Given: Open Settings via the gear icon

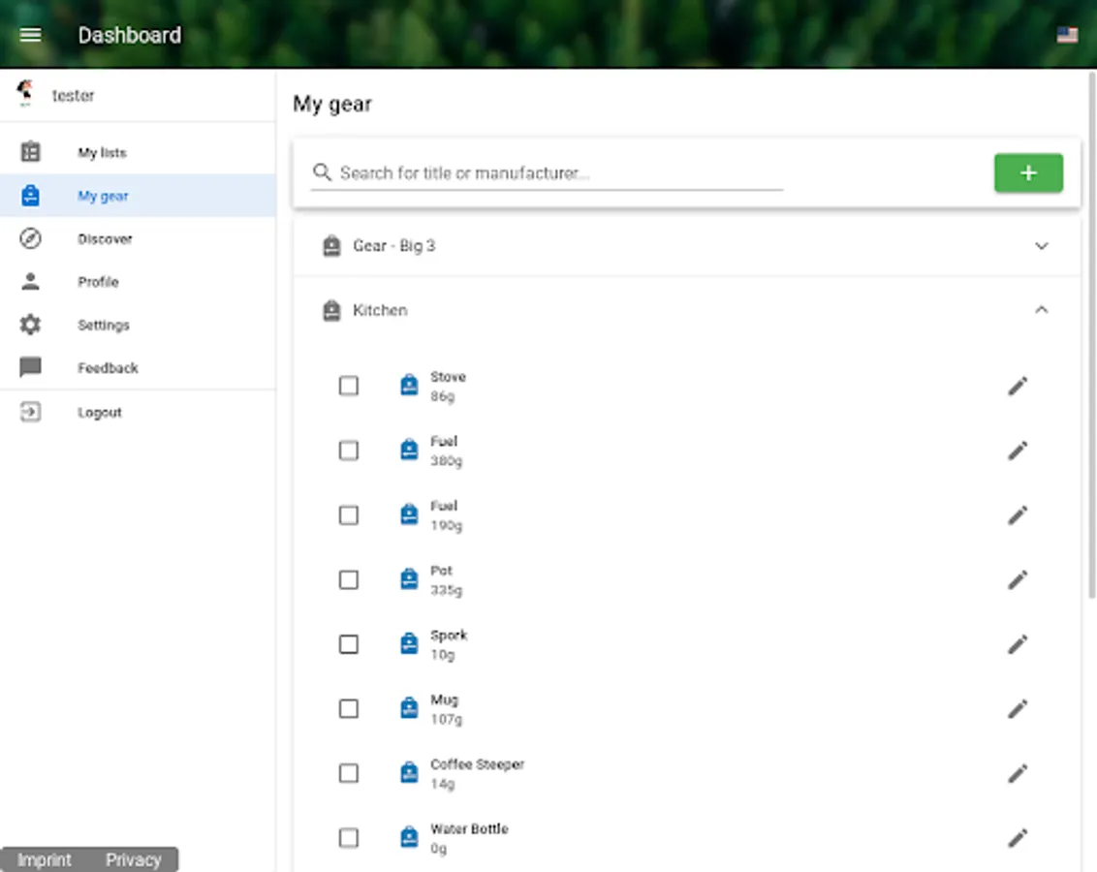Looking at the screenshot, I should pos(30,325).
